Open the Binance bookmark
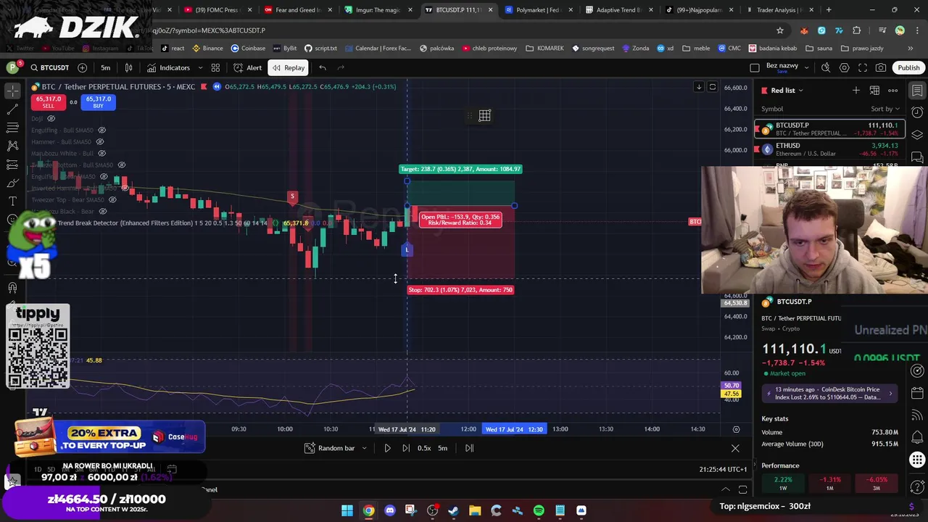 [x=207, y=48]
